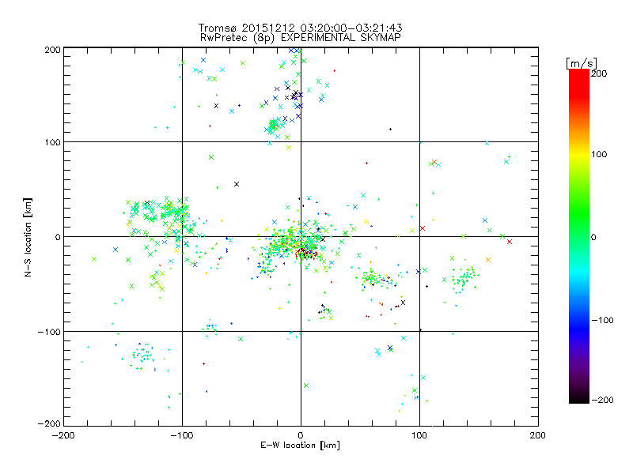Click the x-axis tick label "100"
633x474 pixels.
(x=419, y=435)
